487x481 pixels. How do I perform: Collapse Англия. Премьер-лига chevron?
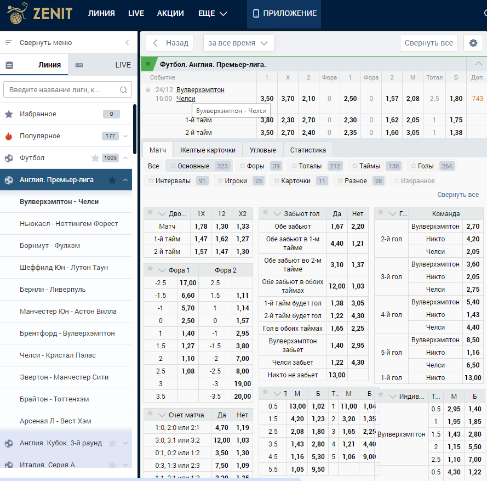(x=125, y=180)
